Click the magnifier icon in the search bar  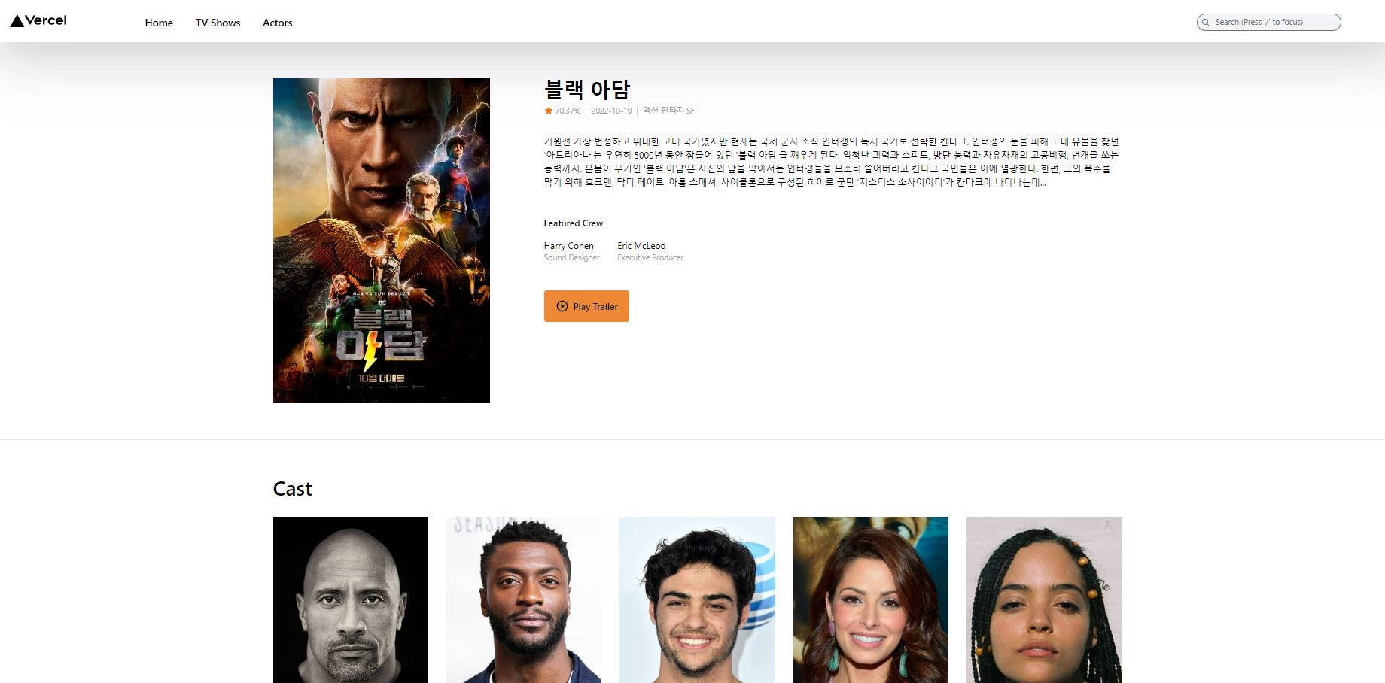coord(1207,22)
